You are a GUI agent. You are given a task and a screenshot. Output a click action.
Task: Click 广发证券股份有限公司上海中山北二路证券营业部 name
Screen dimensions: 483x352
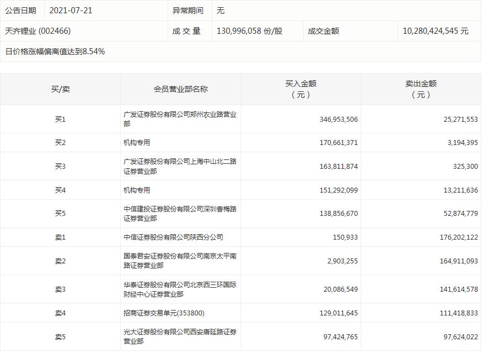(180, 166)
